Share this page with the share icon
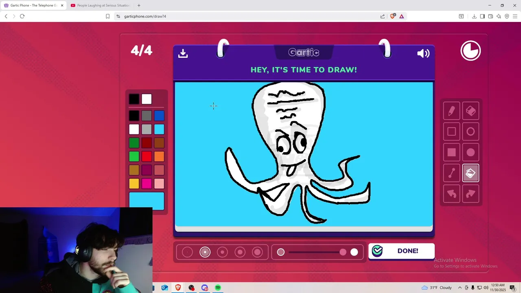The width and height of the screenshot is (521, 293). tap(383, 16)
